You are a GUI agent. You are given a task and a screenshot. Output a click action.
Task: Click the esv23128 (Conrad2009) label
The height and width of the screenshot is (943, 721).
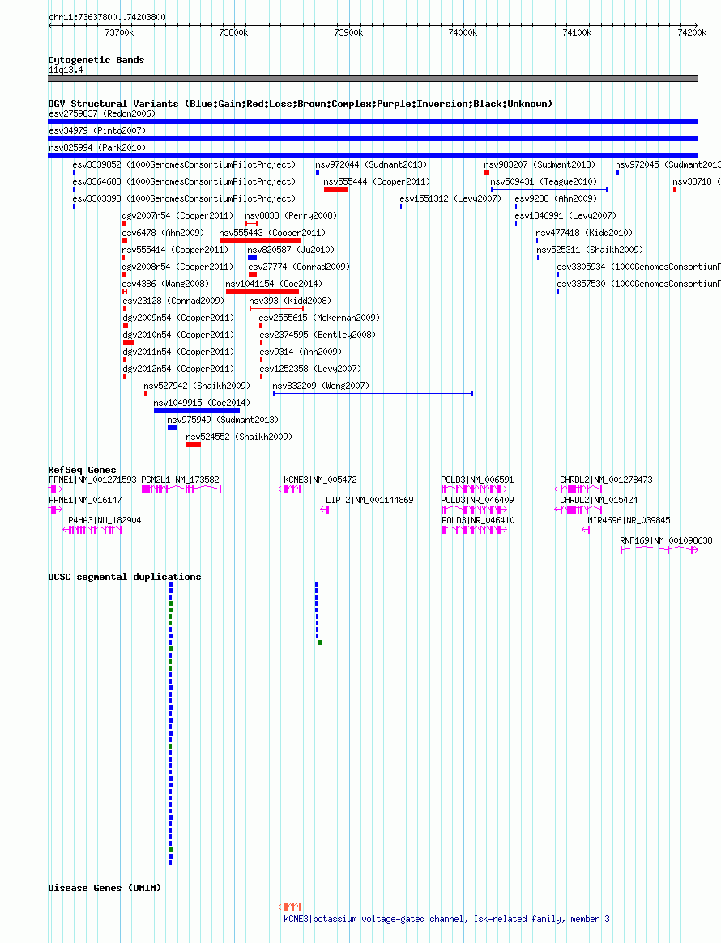click(x=173, y=301)
